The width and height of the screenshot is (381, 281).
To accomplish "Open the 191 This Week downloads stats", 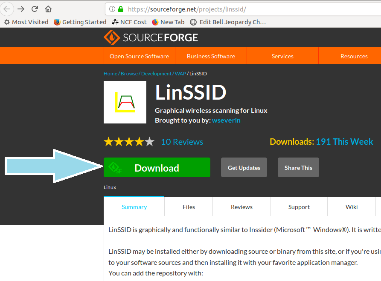I will (344, 142).
